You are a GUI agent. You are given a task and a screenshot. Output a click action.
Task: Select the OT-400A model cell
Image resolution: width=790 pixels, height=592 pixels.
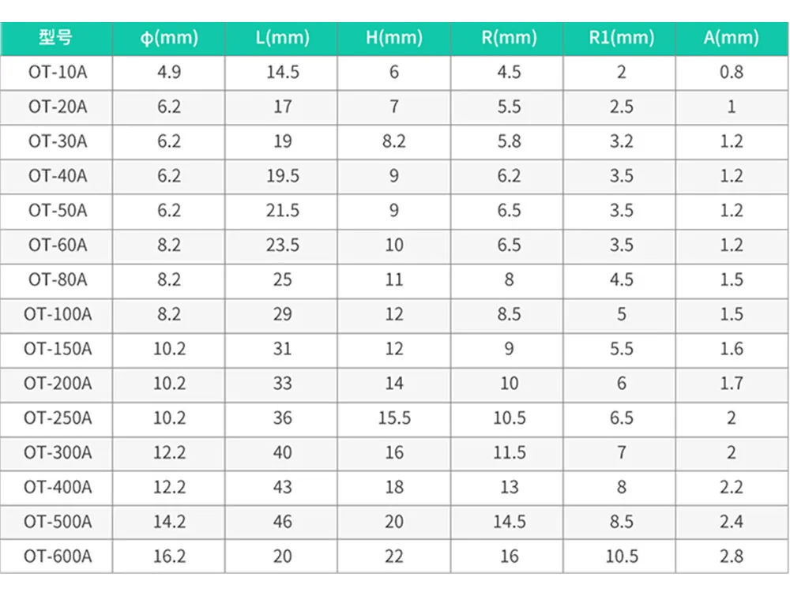pyautogui.click(x=56, y=489)
